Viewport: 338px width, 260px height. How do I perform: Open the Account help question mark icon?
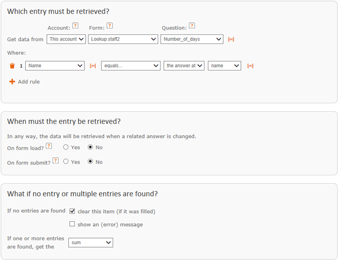[x=75, y=26]
